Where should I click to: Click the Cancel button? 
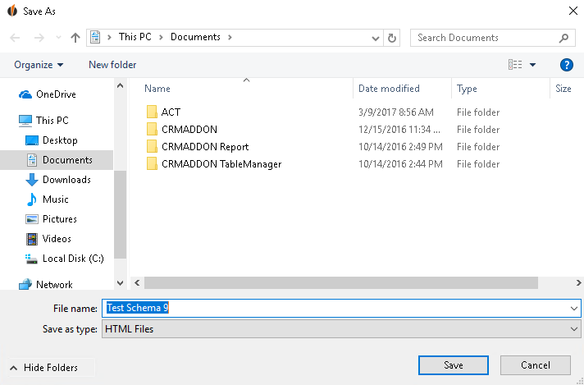pyautogui.click(x=536, y=365)
